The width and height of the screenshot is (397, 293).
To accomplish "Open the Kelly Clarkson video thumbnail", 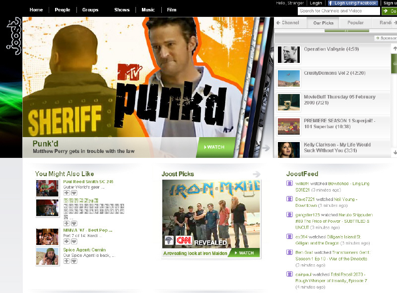I will pyautogui.click(x=289, y=149).
